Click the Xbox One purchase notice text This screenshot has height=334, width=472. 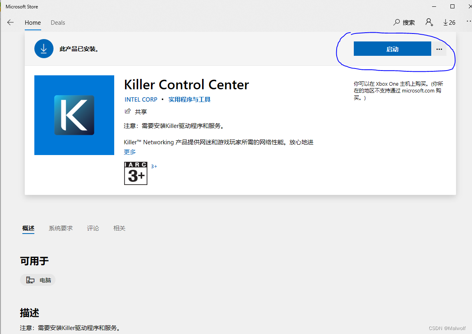pyautogui.click(x=398, y=91)
